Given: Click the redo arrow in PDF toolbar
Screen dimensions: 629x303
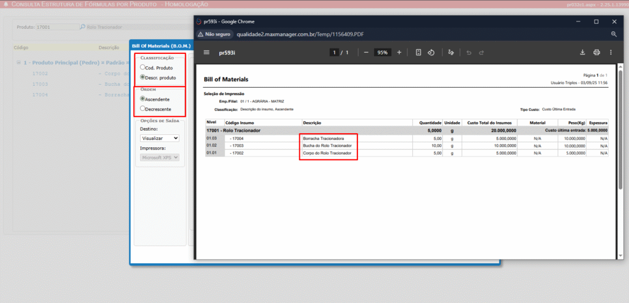Looking at the screenshot, I should click(482, 53).
